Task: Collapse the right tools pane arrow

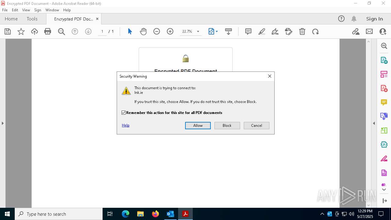Action: click(x=374, y=123)
